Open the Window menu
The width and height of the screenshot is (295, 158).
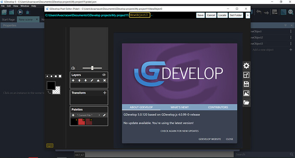[25, 6]
